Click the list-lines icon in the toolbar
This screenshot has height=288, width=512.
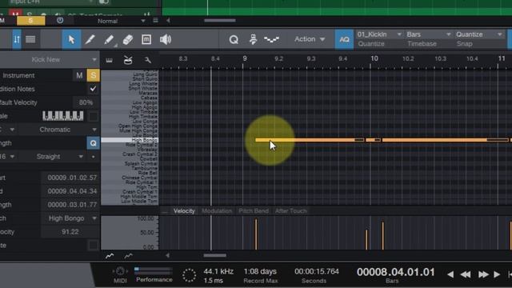(30, 39)
